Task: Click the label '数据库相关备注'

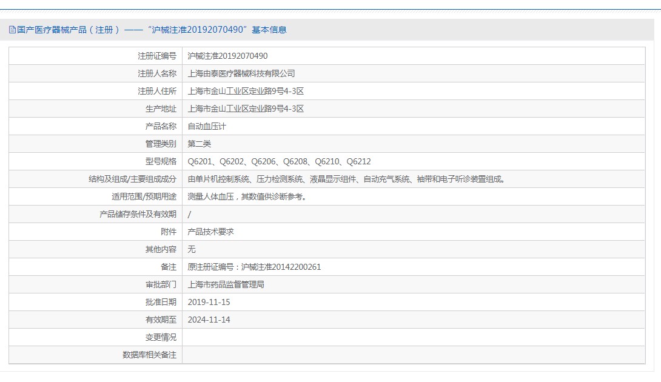Action: click(x=149, y=355)
